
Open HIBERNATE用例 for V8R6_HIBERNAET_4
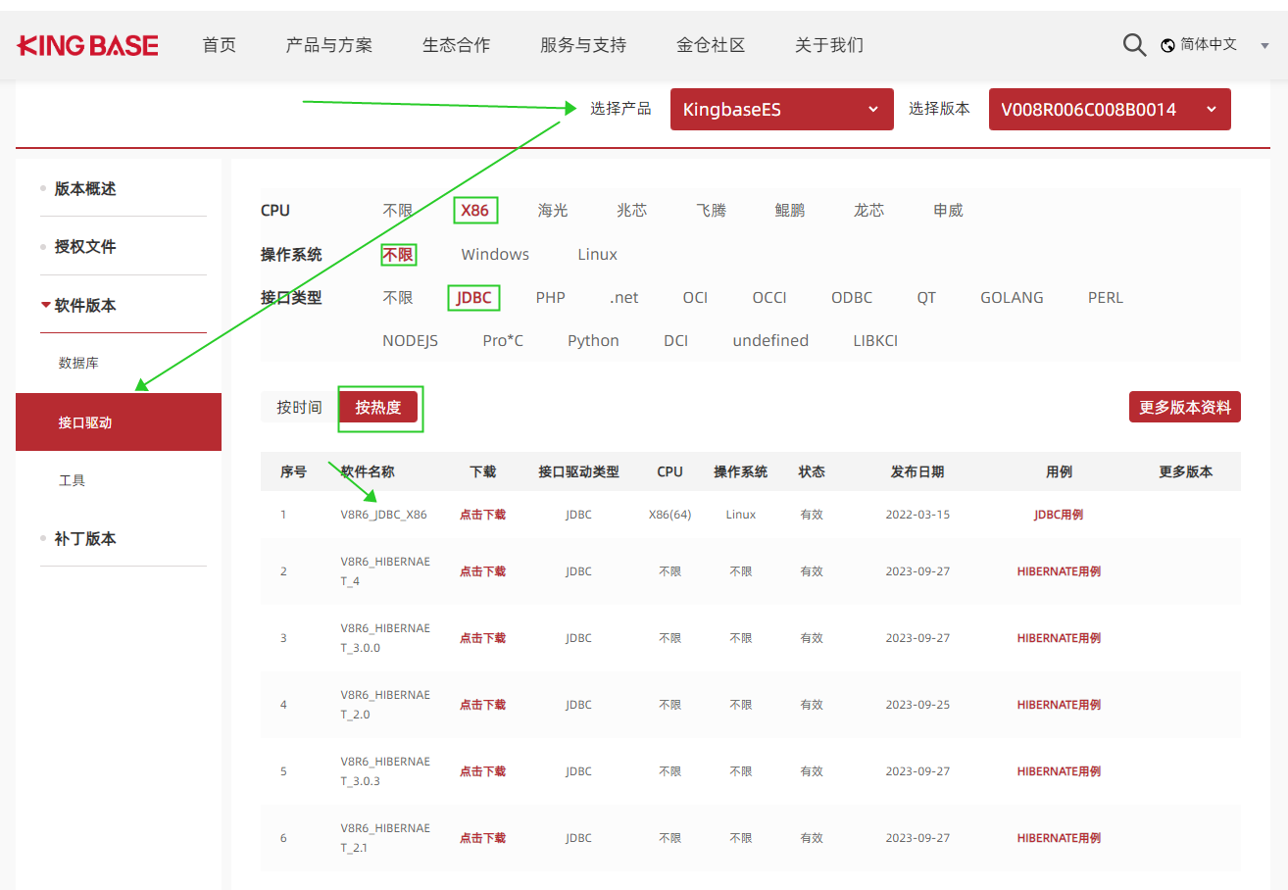click(x=1059, y=571)
